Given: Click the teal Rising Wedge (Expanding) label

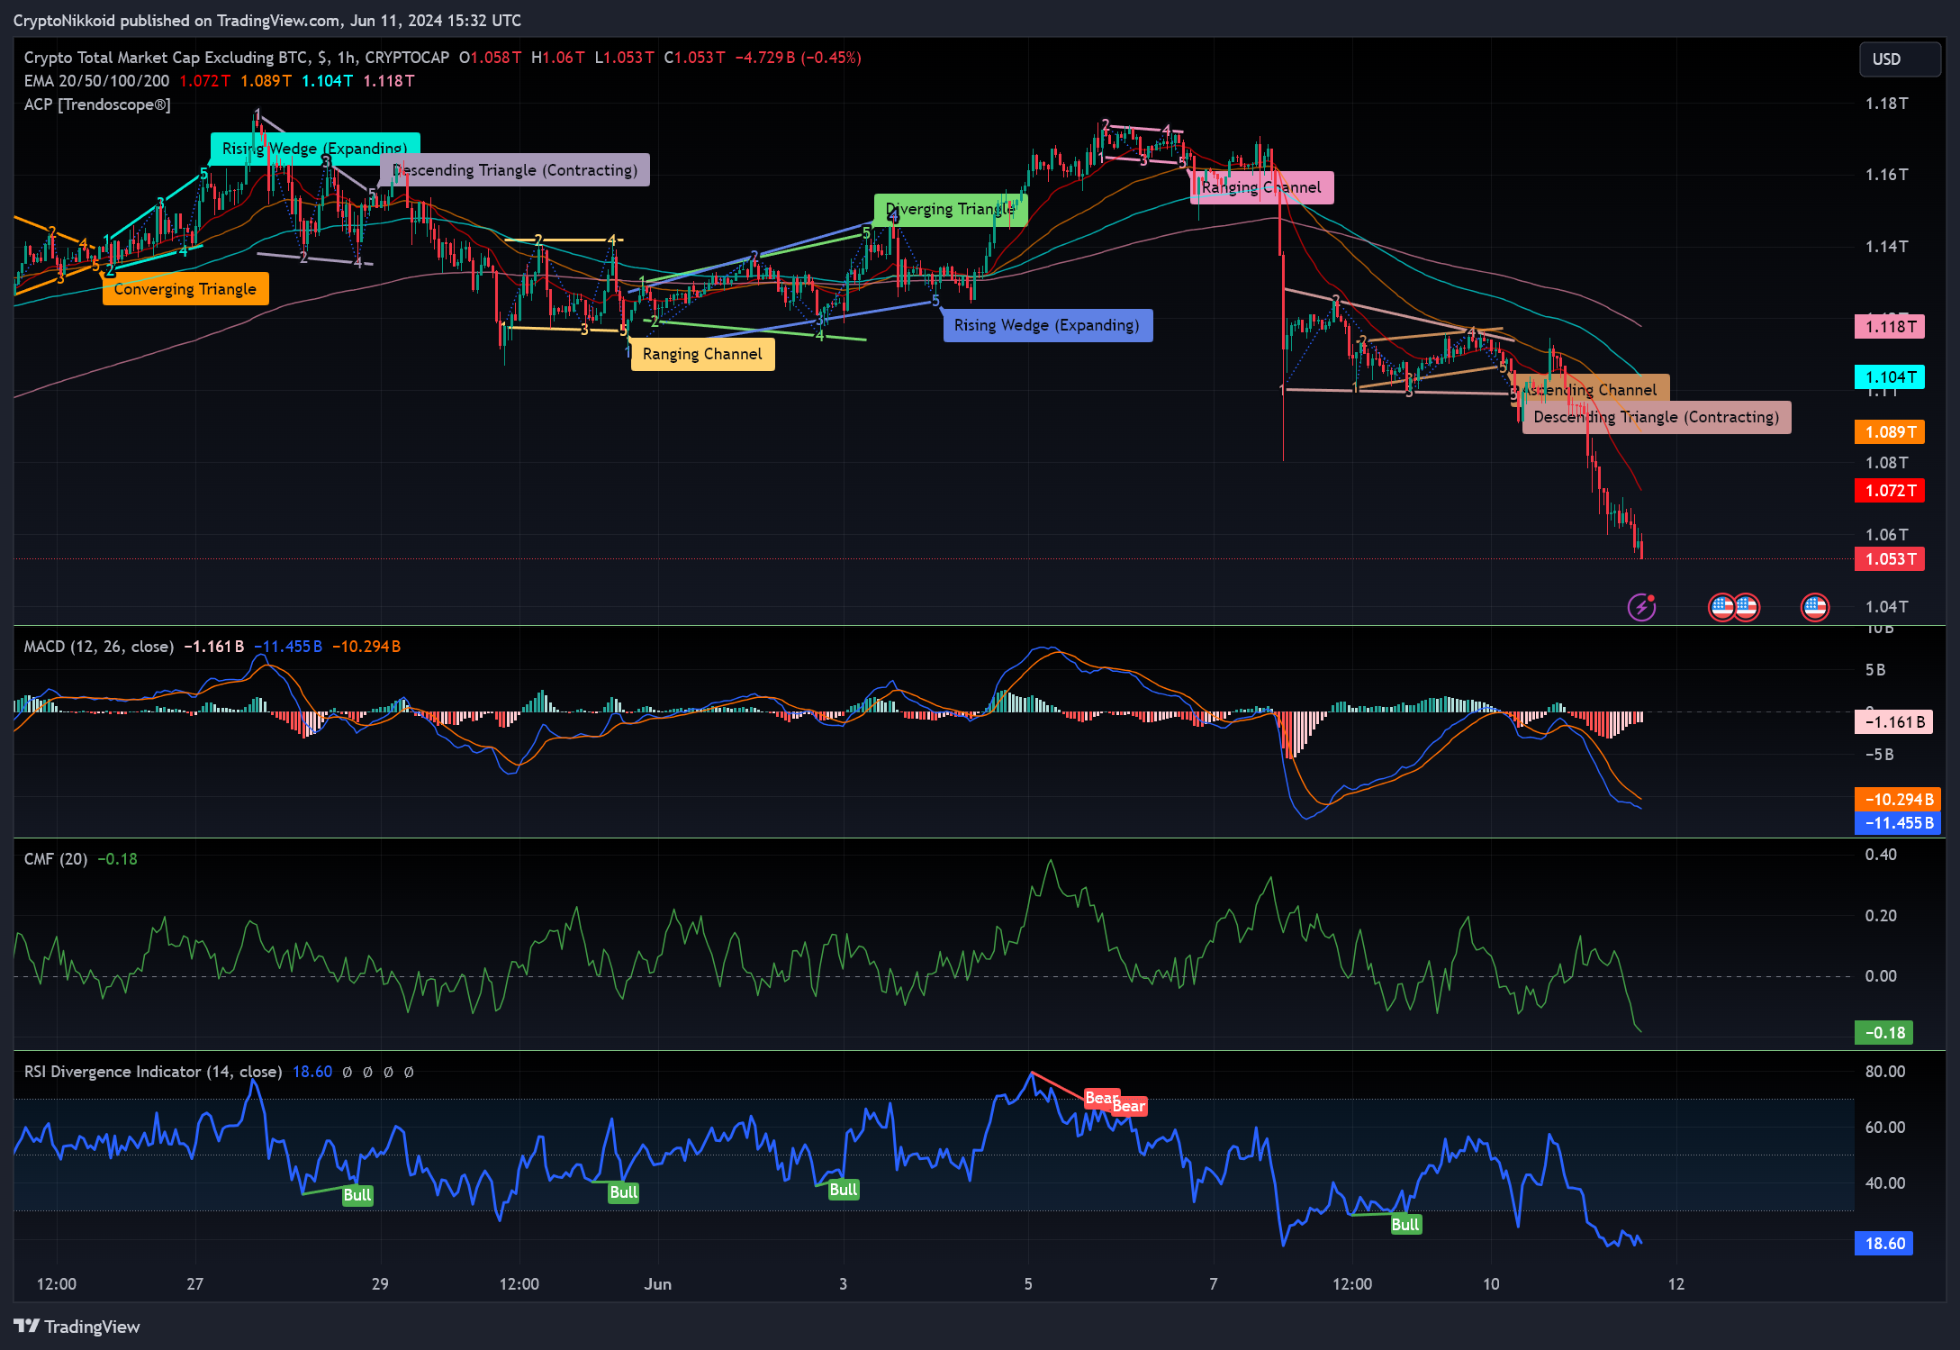Looking at the screenshot, I should pos(315,149).
